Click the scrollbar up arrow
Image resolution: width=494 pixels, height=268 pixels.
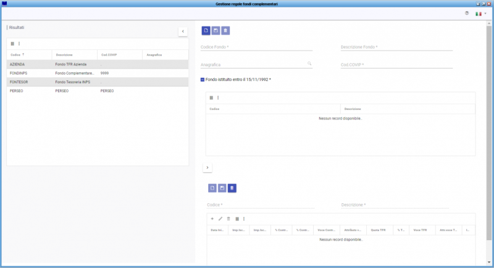489,23
